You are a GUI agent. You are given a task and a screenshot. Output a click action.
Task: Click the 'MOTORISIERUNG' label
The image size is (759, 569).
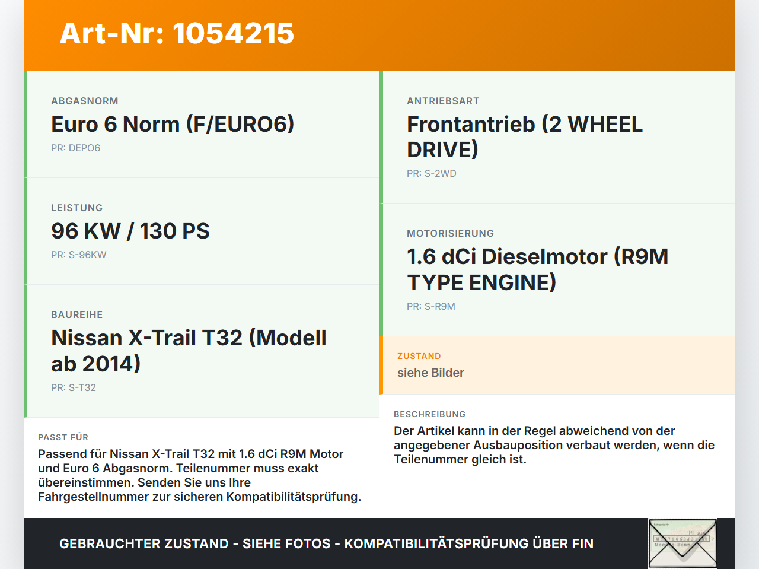pyautogui.click(x=450, y=234)
